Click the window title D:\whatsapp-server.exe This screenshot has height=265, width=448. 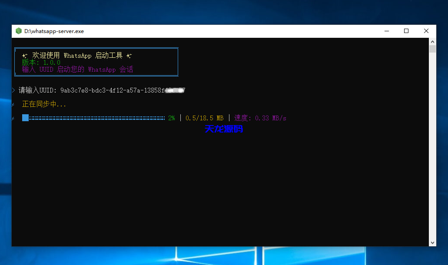(54, 31)
